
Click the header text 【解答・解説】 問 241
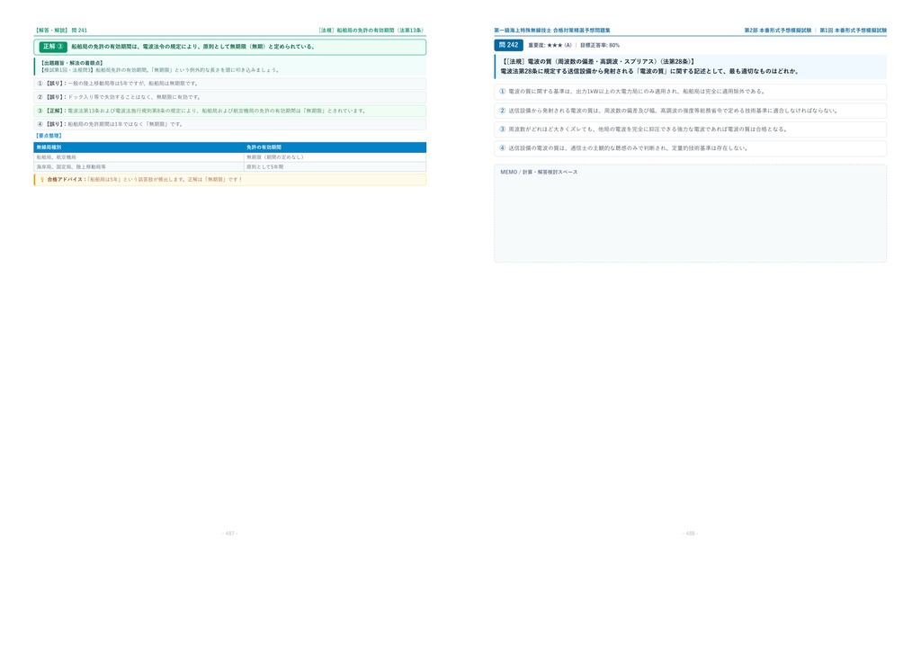click(x=60, y=31)
